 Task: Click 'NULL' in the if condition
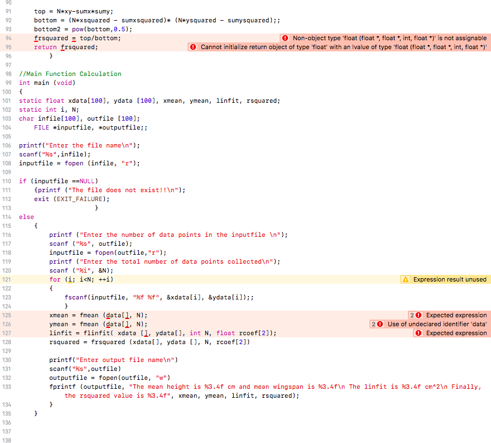(87, 181)
